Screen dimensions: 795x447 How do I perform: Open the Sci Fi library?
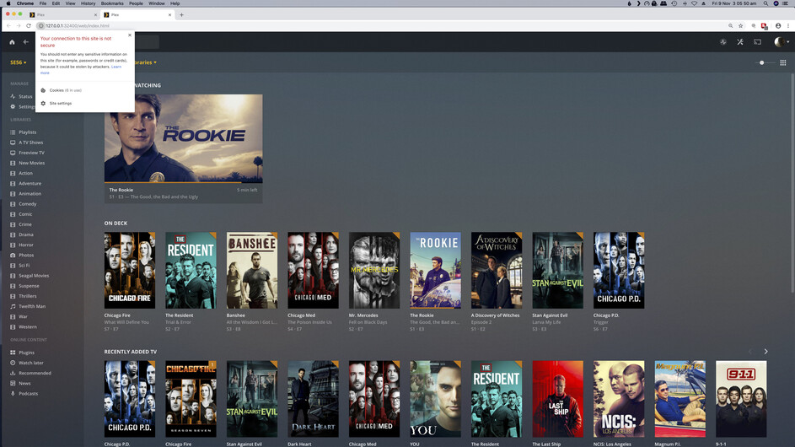(24, 266)
